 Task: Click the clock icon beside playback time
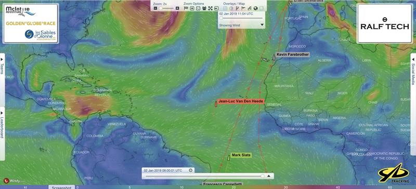[x=190, y=170]
